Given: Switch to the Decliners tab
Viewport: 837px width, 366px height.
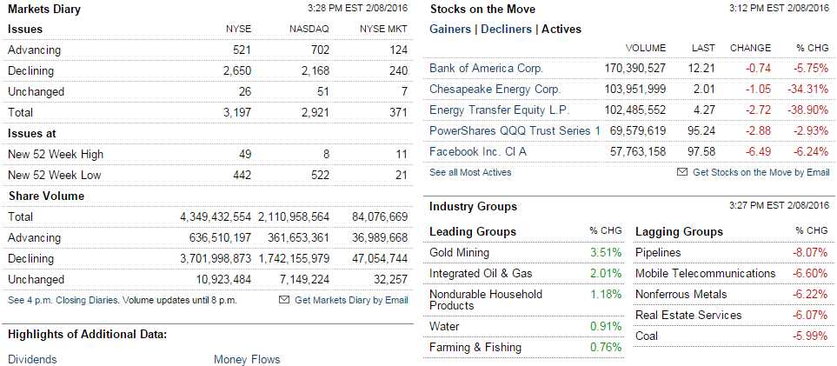Looking at the screenshot, I should [x=506, y=30].
